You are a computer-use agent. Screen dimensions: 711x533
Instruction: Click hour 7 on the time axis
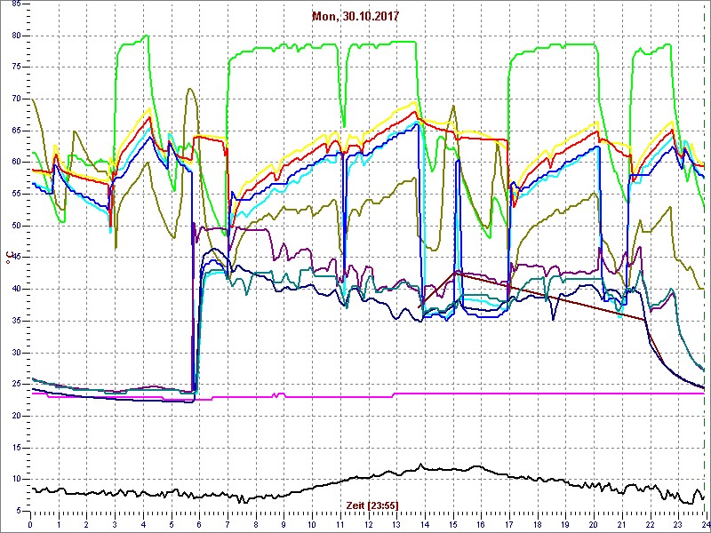point(228,523)
